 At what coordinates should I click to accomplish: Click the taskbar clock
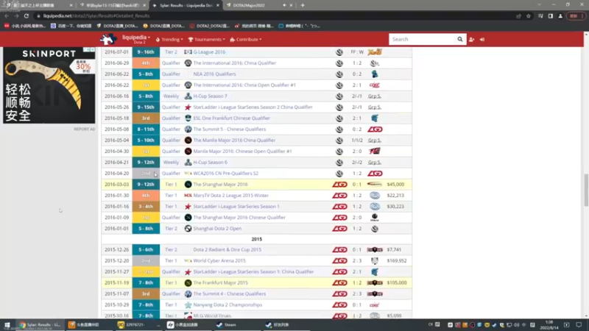pos(549,325)
